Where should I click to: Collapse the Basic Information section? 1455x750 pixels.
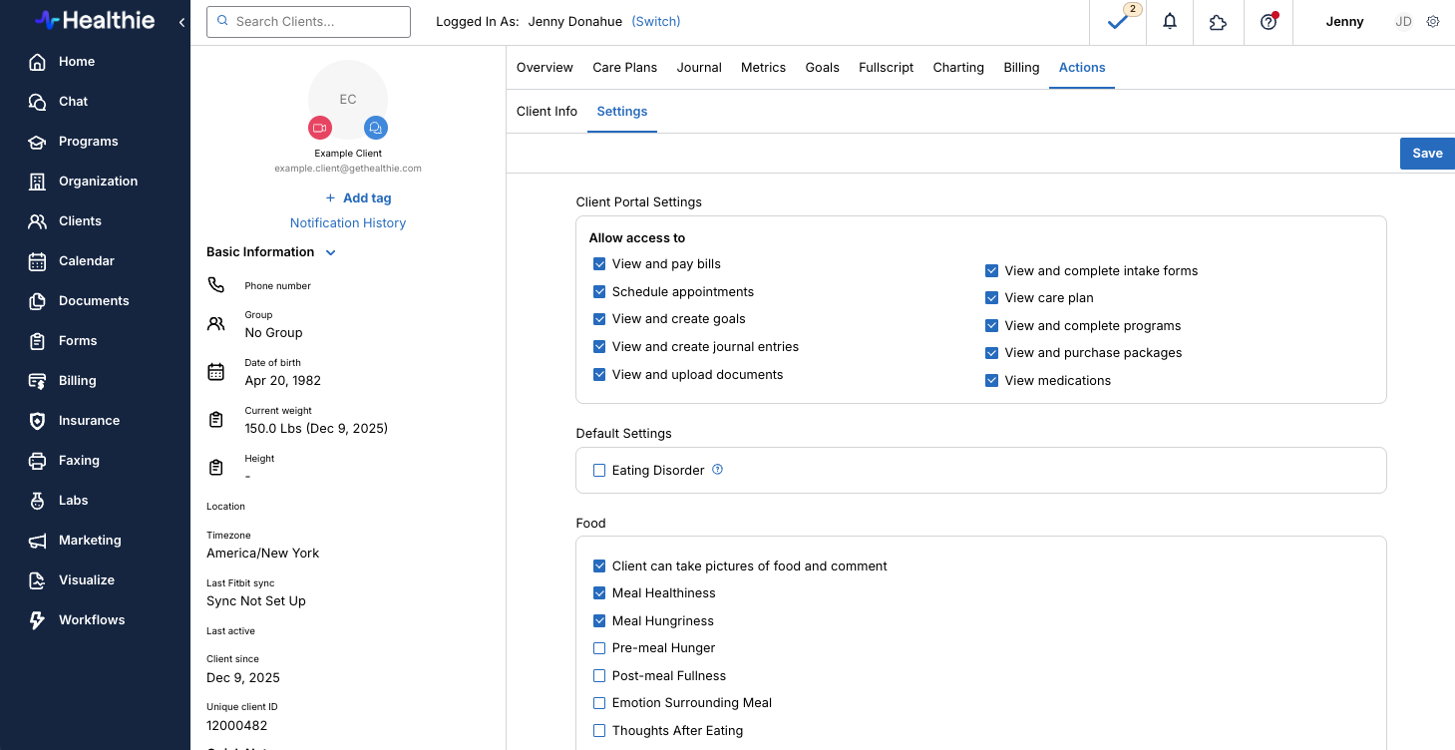tap(331, 252)
